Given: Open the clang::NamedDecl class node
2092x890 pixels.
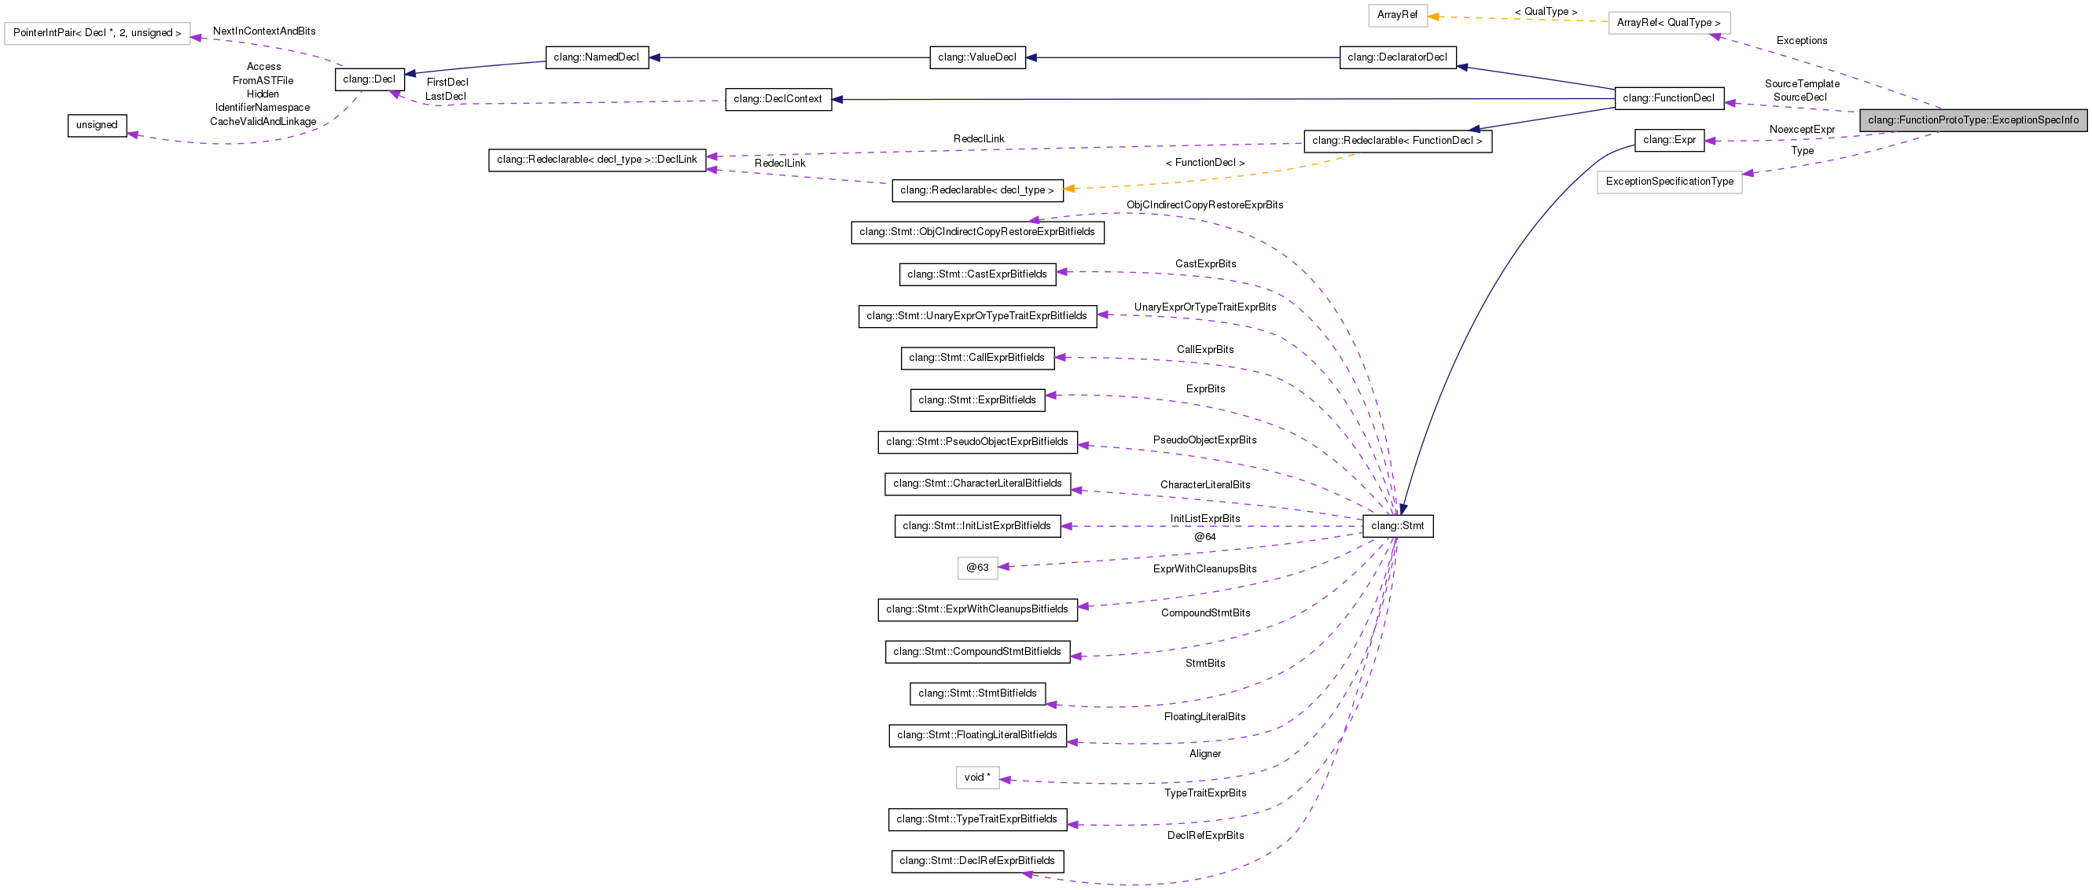Looking at the screenshot, I should [x=596, y=57].
